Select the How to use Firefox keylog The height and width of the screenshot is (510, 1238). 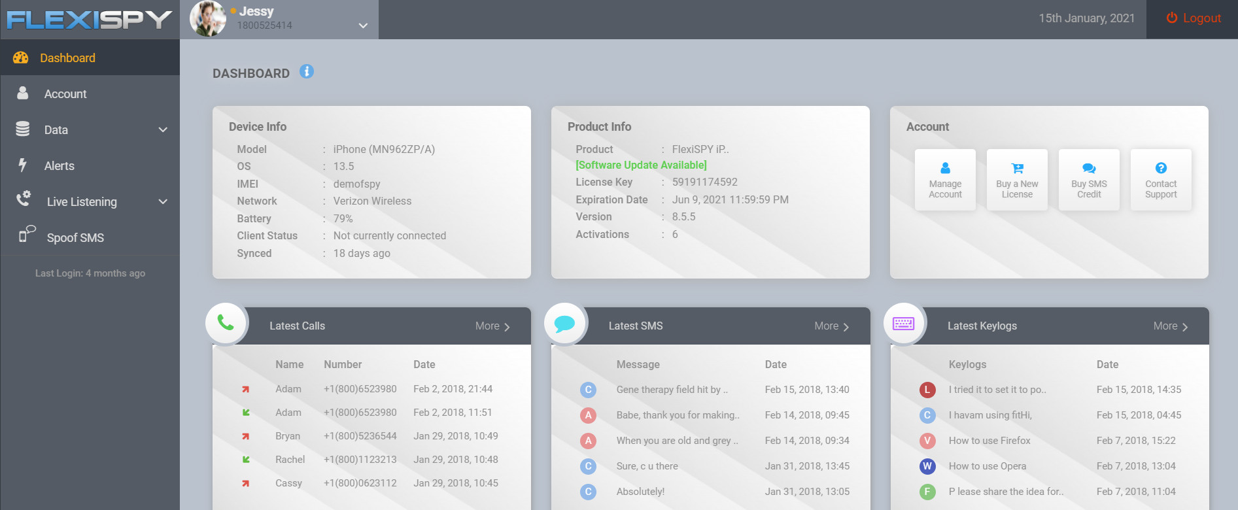[989, 441]
